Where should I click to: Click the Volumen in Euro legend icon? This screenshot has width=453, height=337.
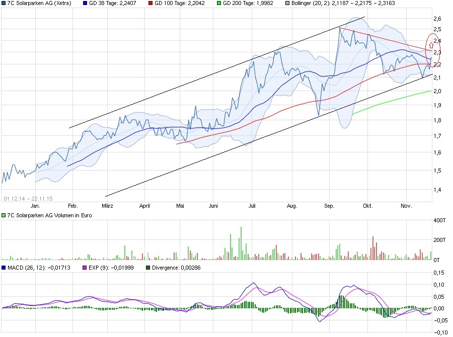click(x=4, y=214)
